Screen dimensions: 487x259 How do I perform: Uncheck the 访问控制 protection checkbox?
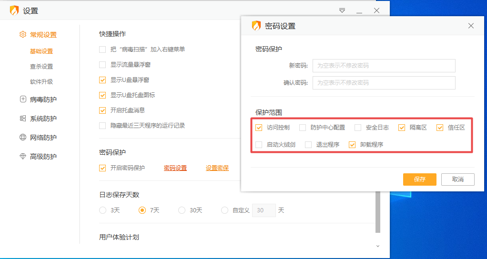[x=259, y=128]
